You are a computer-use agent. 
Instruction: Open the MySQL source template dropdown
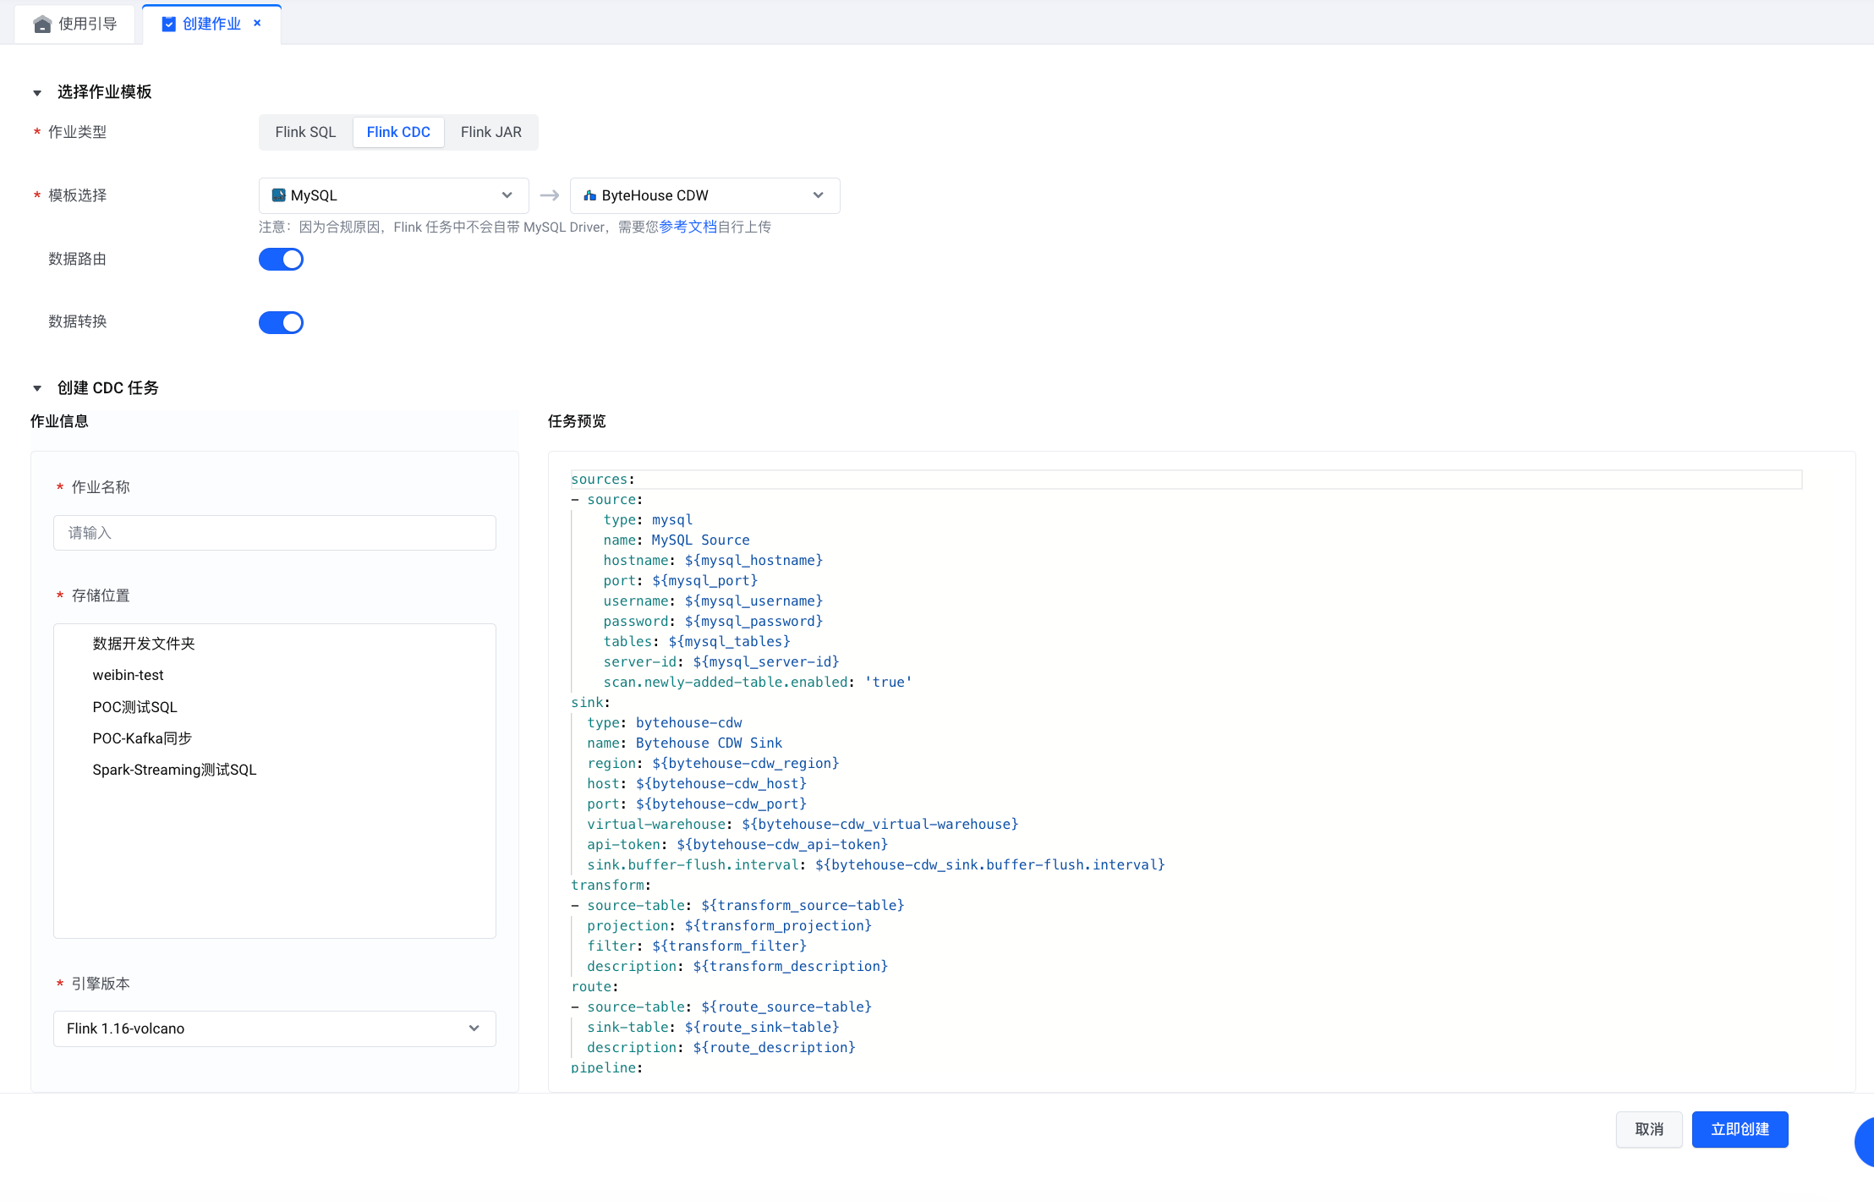coord(393,195)
